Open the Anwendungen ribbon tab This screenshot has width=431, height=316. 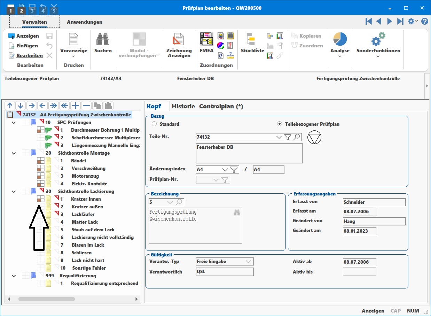click(85, 22)
